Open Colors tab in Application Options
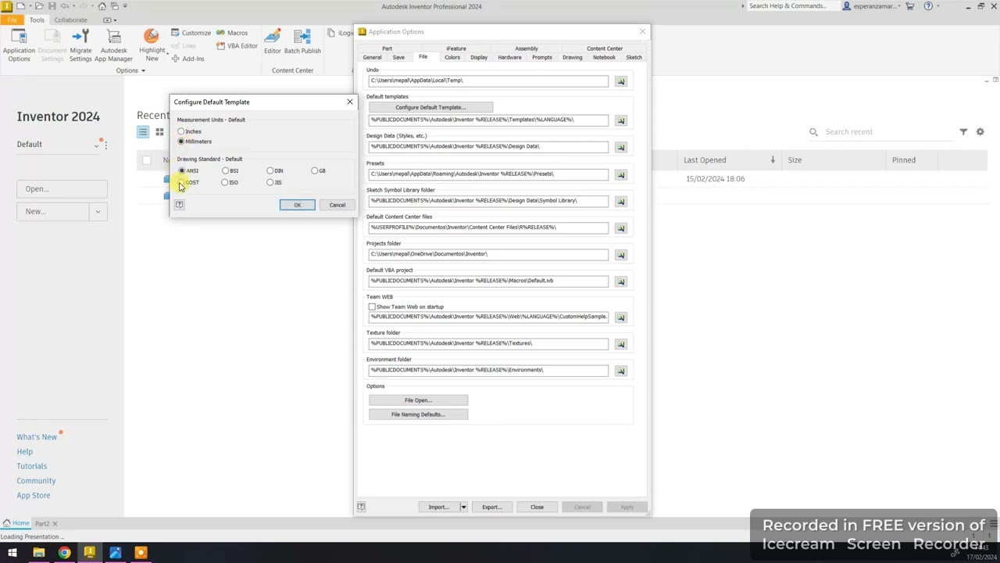1000x563 pixels. [452, 57]
